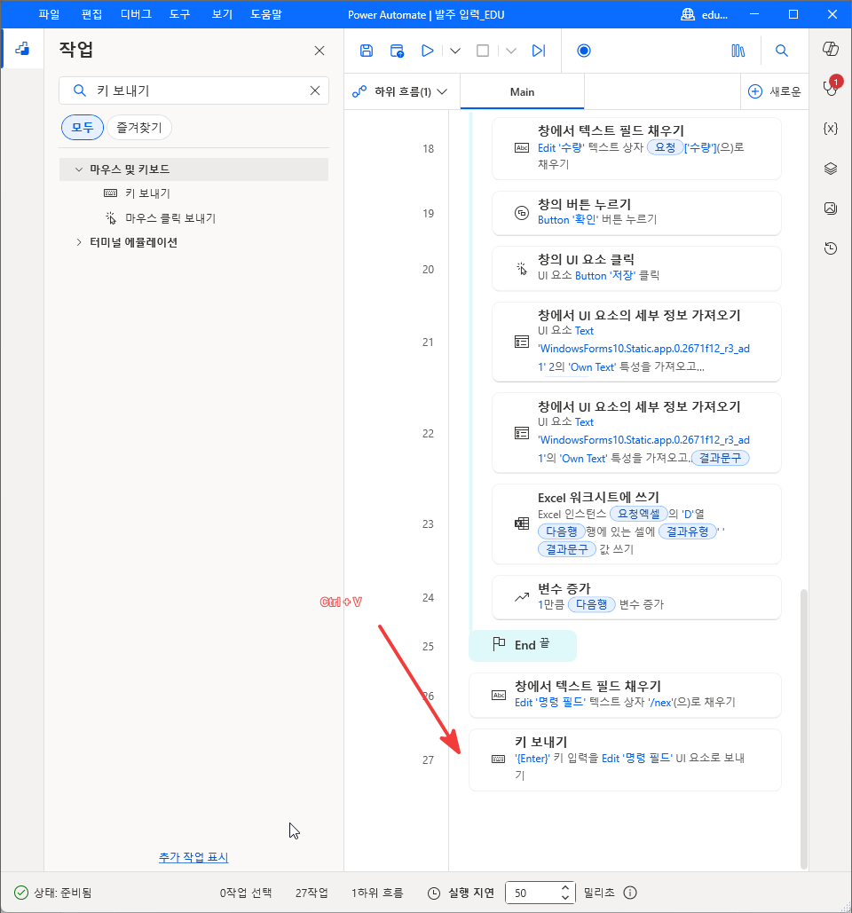Click the 요청 variable chip in step 18
The height and width of the screenshot is (913, 852).
pyautogui.click(x=665, y=147)
